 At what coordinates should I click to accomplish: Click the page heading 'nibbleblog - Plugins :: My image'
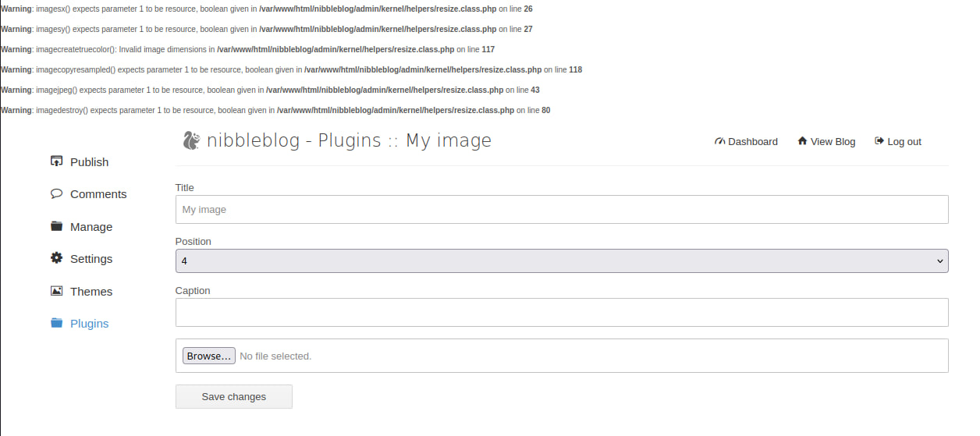pyautogui.click(x=350, y=140)
